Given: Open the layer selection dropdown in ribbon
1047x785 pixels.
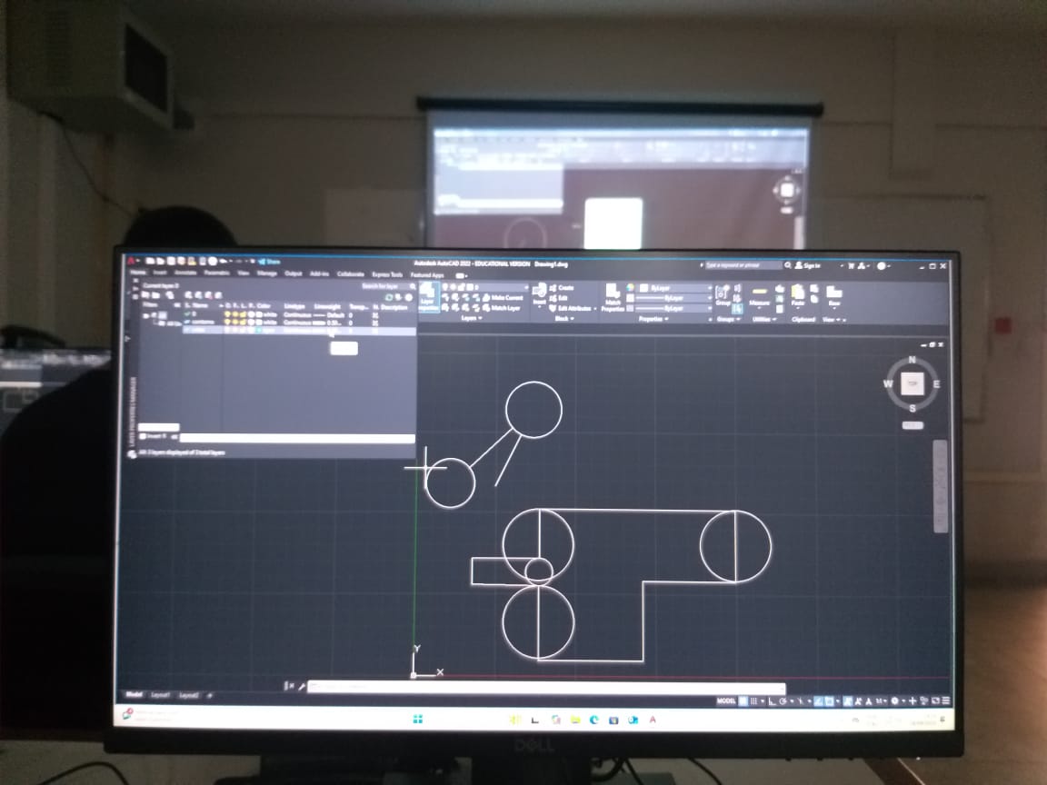Looking at the screenshot, I should pyautogui.click(x=484, y=287).
